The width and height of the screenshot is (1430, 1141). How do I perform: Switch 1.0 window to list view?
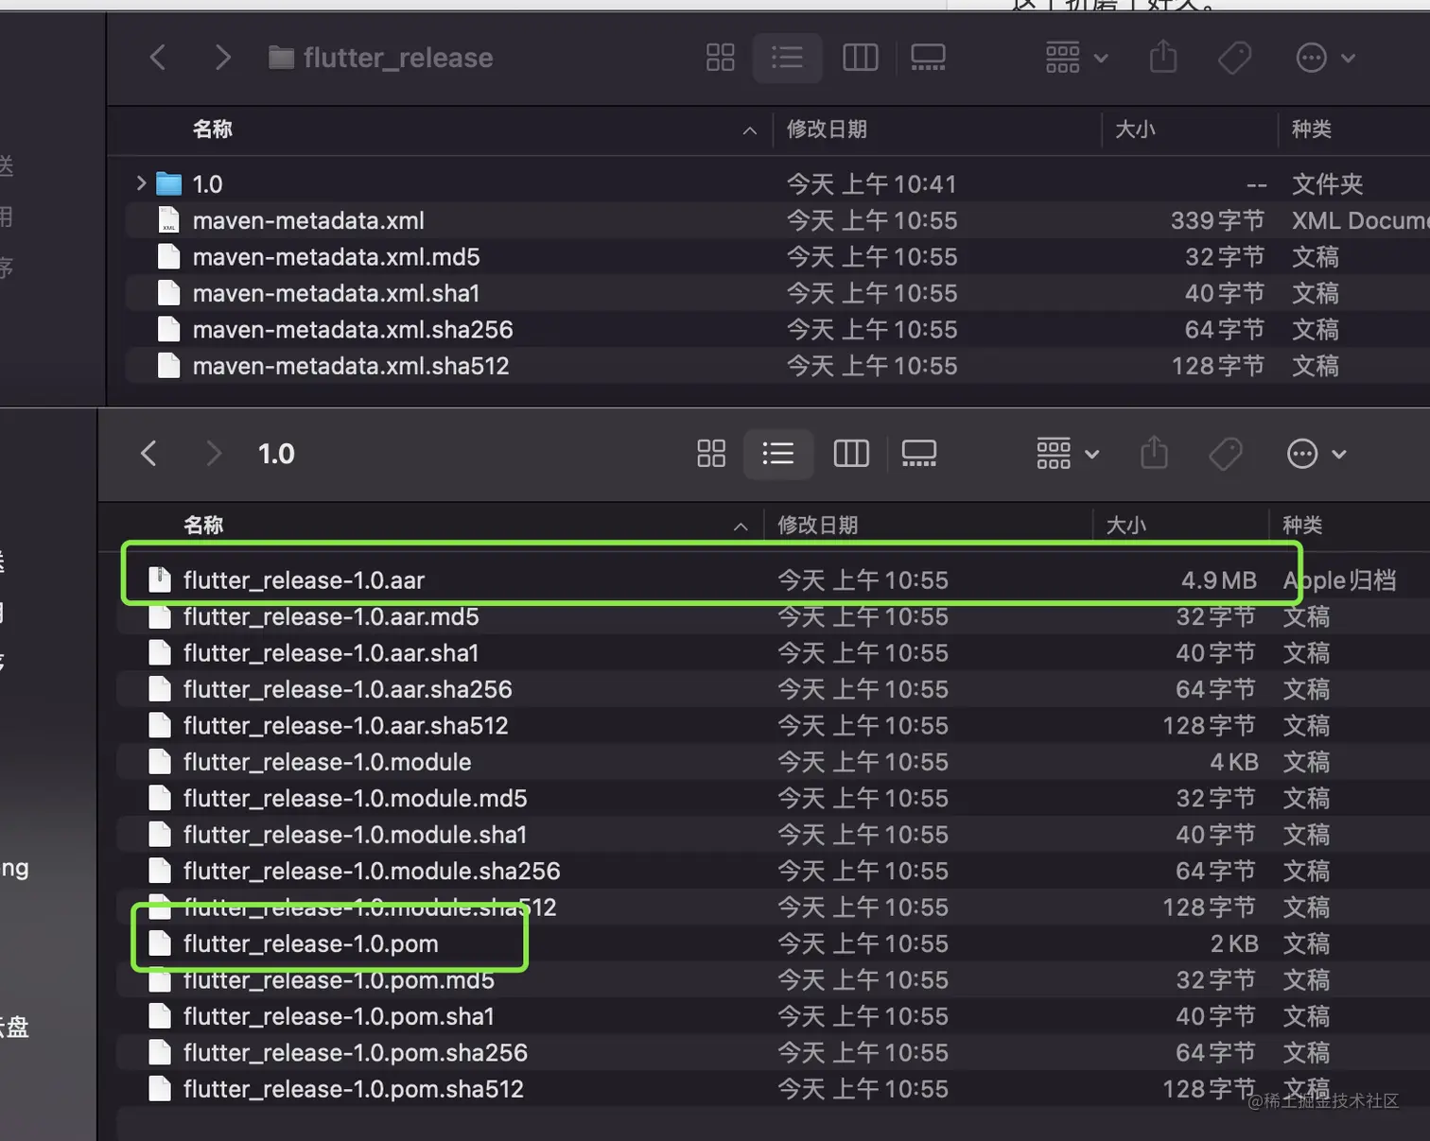pos(777,454)
